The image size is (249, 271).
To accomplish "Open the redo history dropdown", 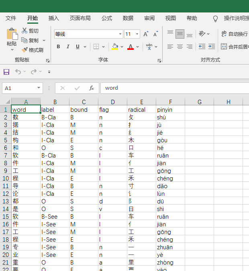I will (41, 71).
